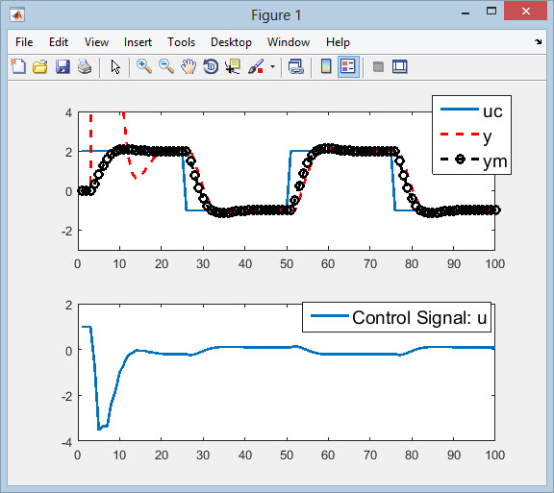Open the Tools menu
554x493 pixels.
coord(181,42)
